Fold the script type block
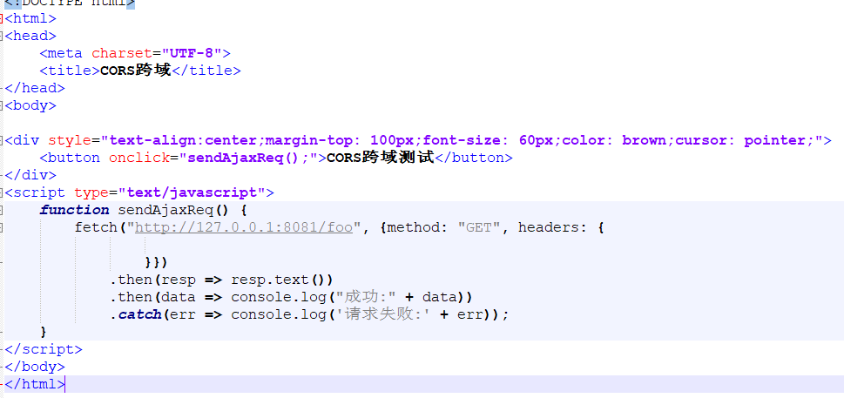Screen dimensions: 844x398 (2, 192)
